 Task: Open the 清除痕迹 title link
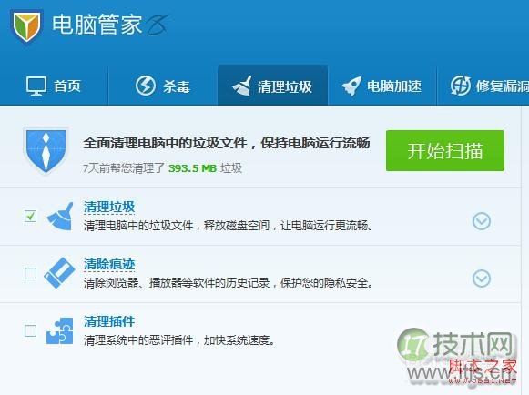109,264
